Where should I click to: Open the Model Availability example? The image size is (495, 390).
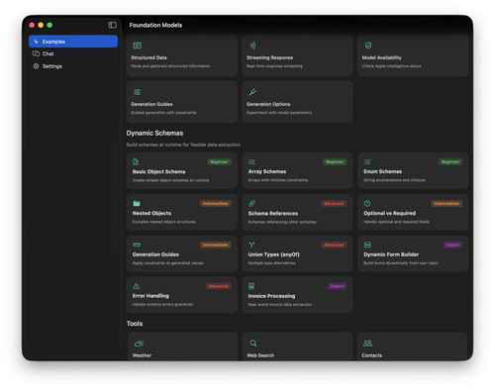[413, 55]
